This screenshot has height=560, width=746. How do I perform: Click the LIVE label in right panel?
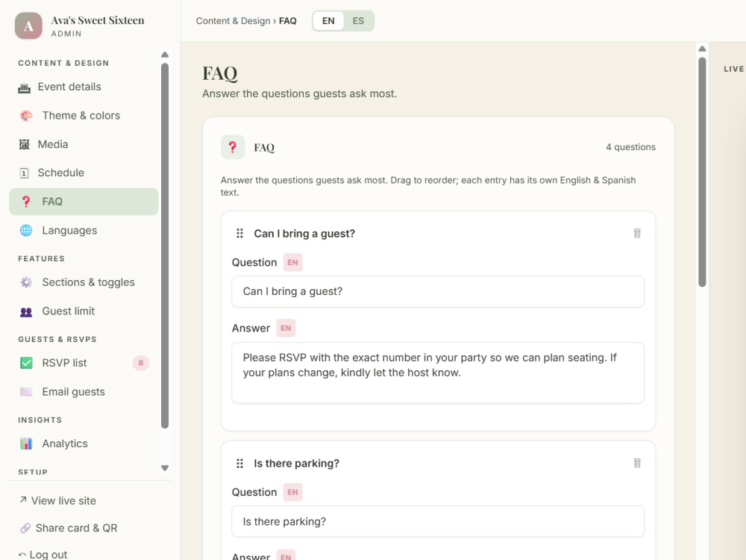(x=733, y=69)
